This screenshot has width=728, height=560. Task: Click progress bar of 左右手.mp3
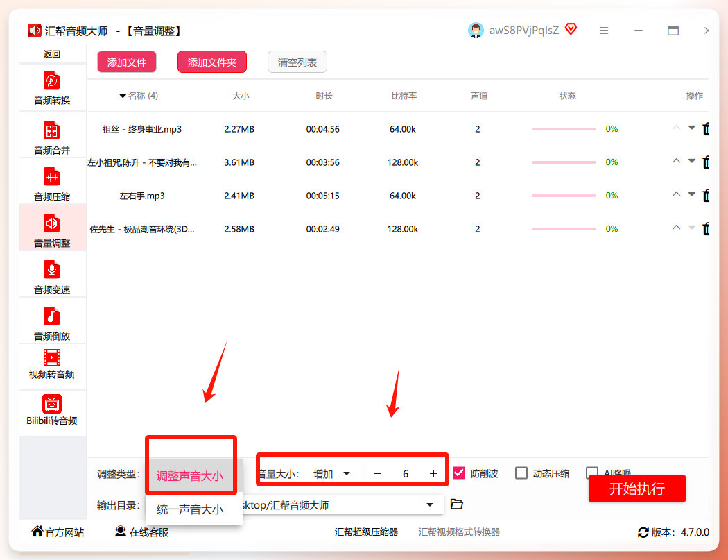coord(564,196)
